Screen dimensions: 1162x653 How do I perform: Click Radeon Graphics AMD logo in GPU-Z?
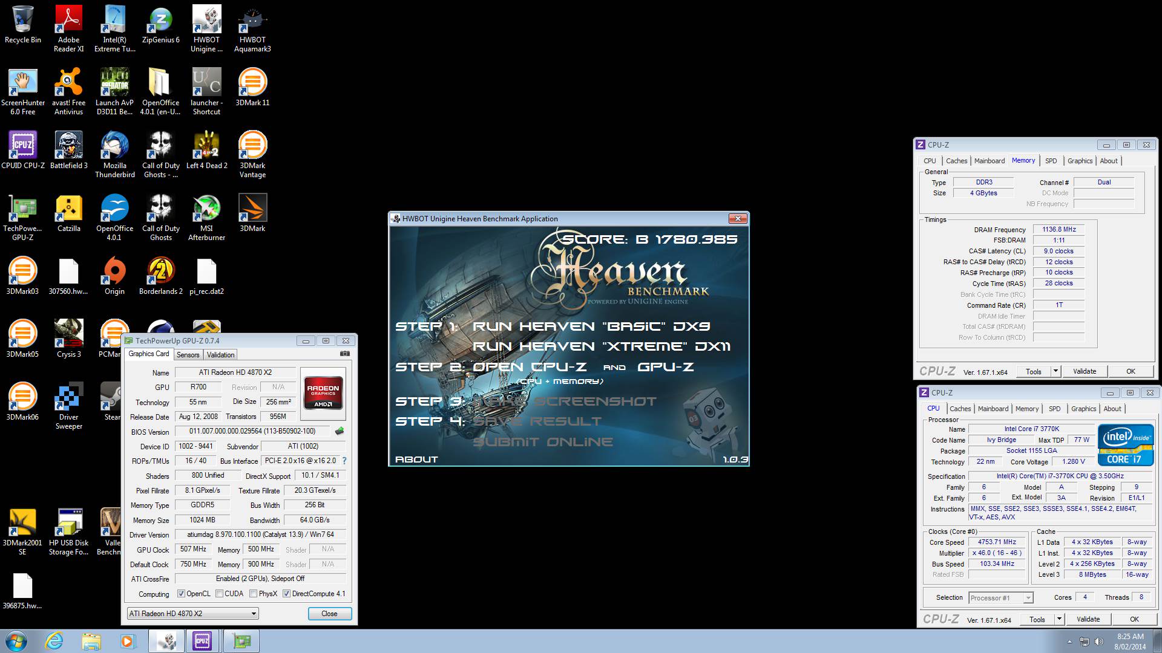(323, 394)
